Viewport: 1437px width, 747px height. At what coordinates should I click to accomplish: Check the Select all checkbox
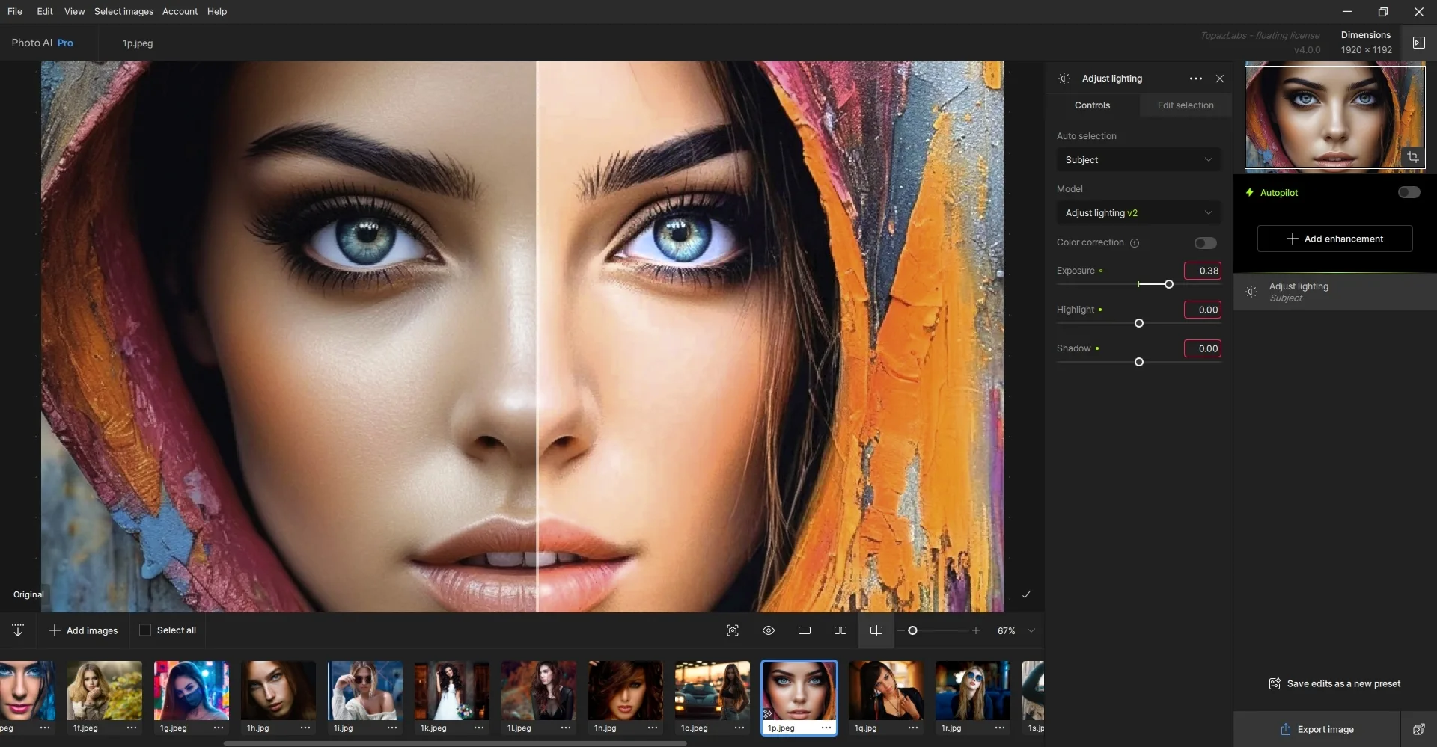click(145, 630)
